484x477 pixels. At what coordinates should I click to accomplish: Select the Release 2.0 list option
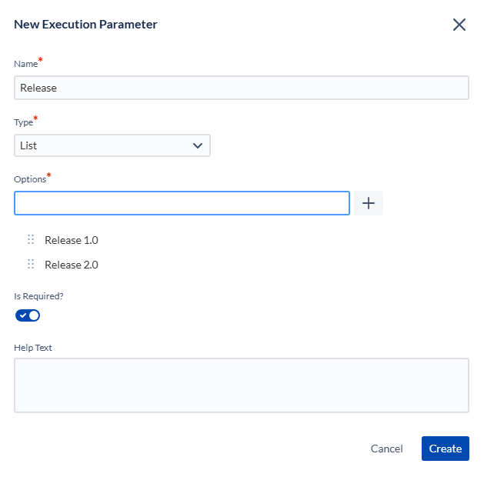click(x=72, y=265)
